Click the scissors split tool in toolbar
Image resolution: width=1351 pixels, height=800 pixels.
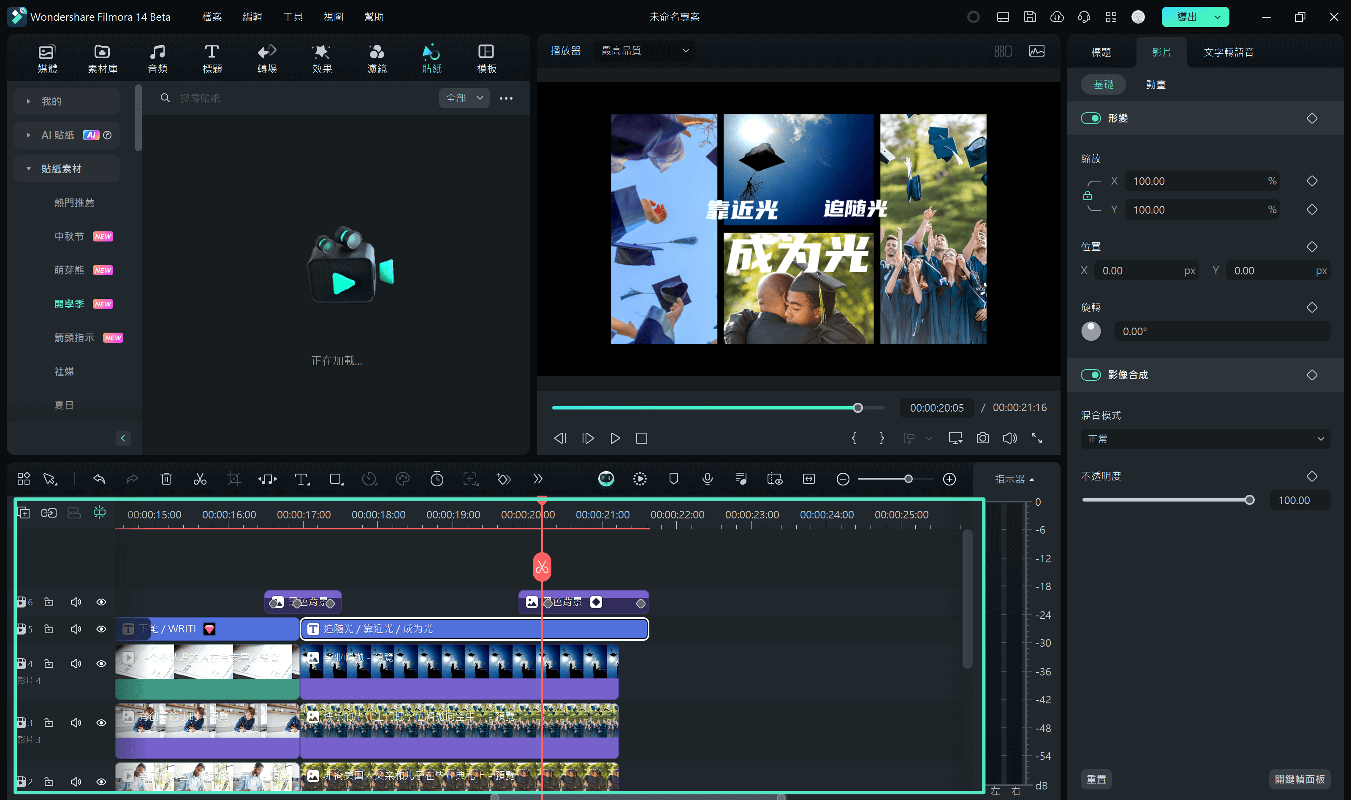coord(200,479)
